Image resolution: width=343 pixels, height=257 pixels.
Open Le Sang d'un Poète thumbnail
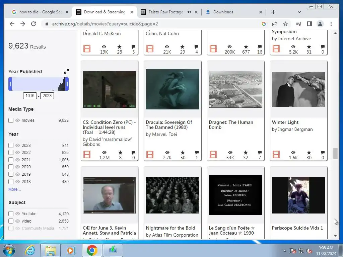tap(235, 195)
